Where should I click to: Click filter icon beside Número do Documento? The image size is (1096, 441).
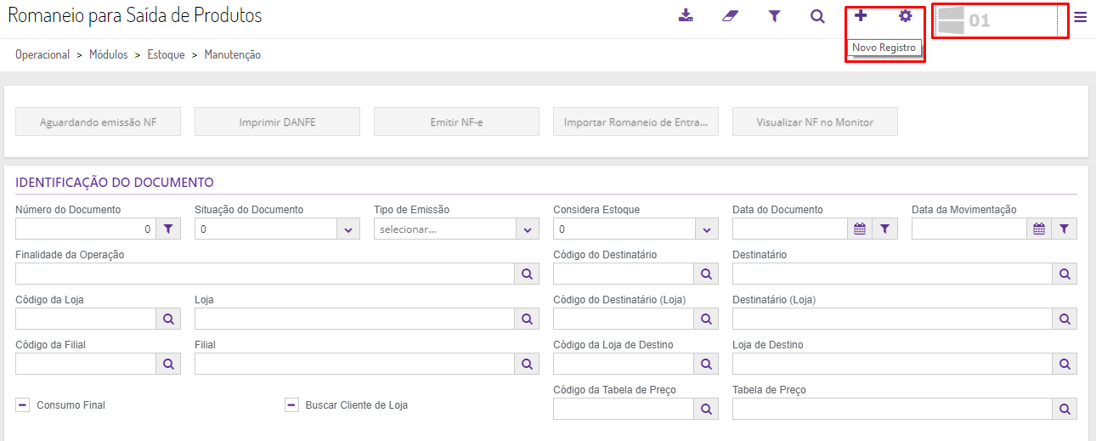tap(168, 229)
